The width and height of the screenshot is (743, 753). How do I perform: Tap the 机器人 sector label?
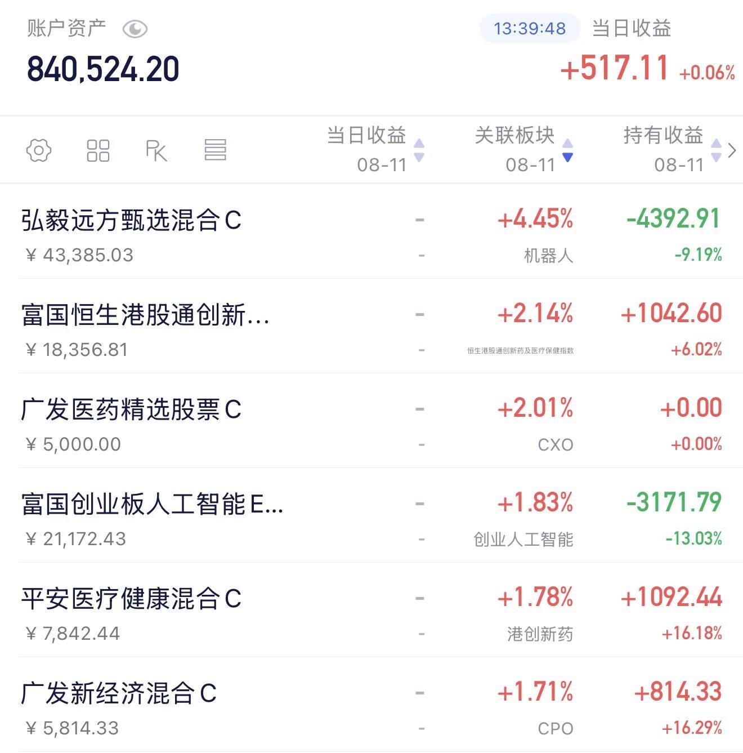click(548, 256)
